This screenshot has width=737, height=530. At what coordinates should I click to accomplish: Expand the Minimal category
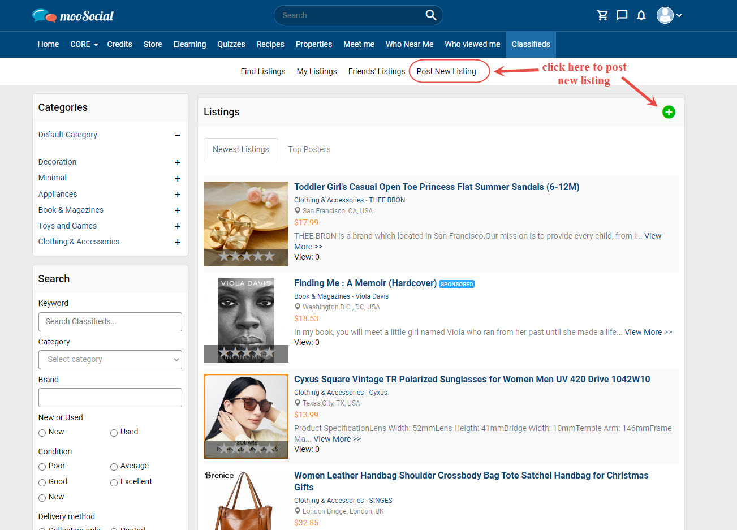pos(178,179)
